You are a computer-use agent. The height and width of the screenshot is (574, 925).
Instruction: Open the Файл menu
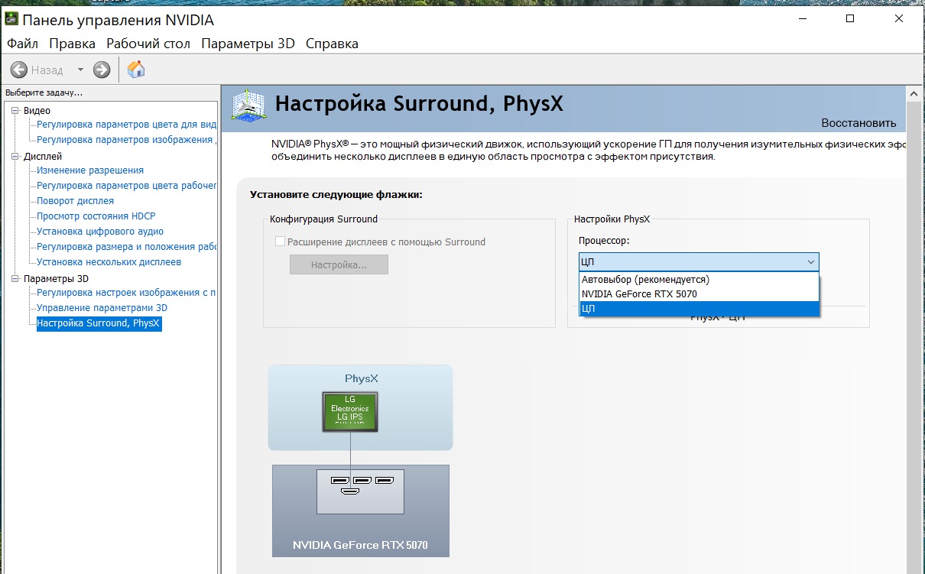(x=22, y=44)
